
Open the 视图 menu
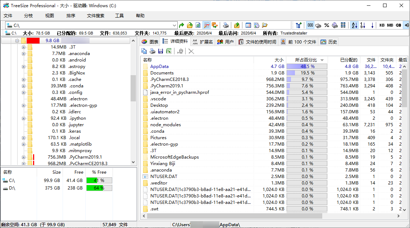coord(49,16)
